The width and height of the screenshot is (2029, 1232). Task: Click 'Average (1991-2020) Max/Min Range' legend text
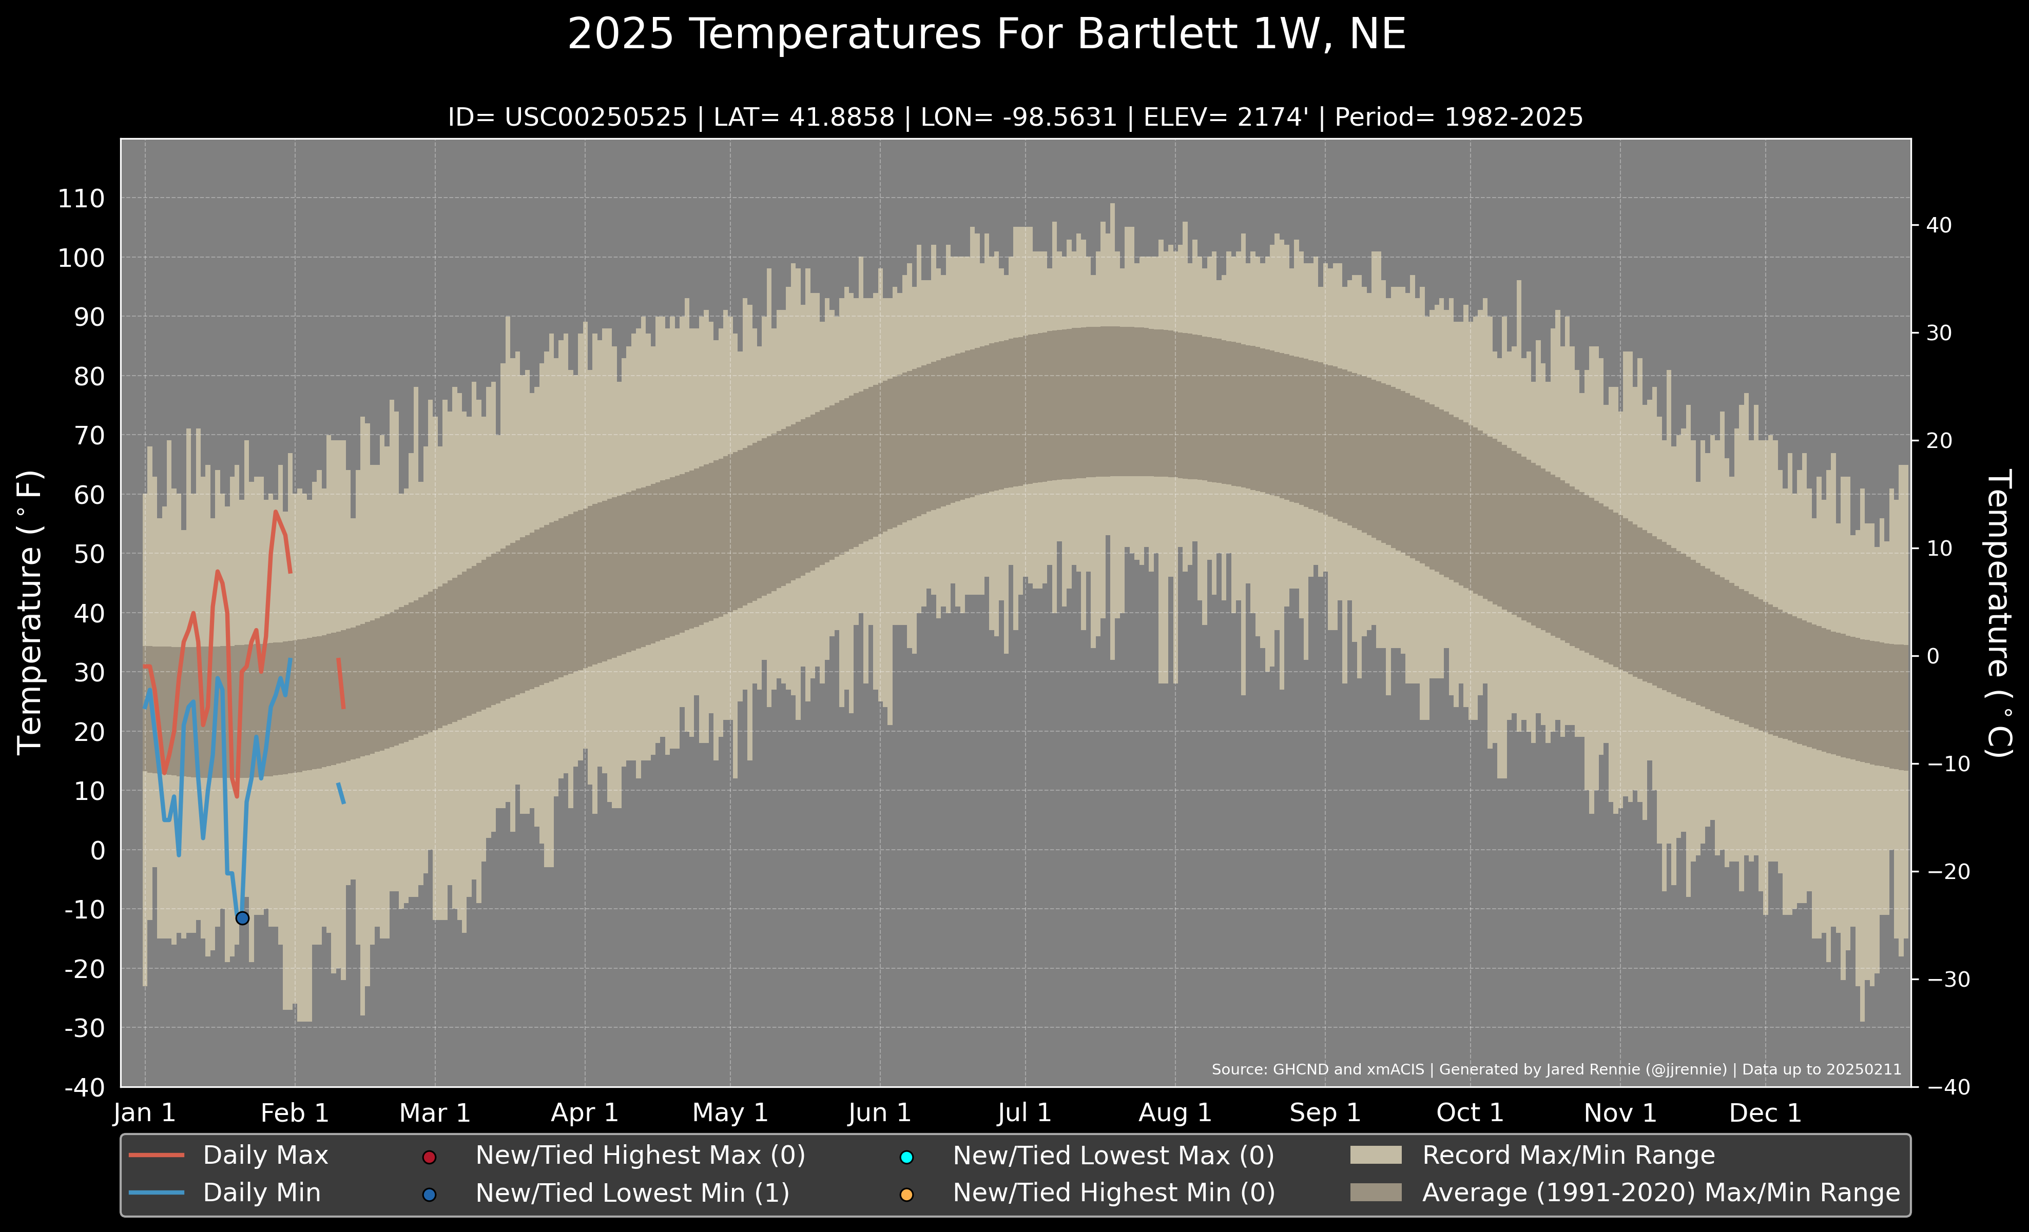(x=1661, y=1192)
